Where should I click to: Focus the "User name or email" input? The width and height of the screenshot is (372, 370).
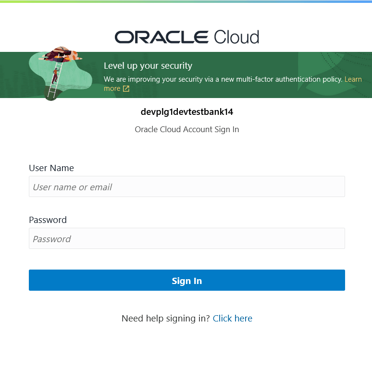coord(187,186)
